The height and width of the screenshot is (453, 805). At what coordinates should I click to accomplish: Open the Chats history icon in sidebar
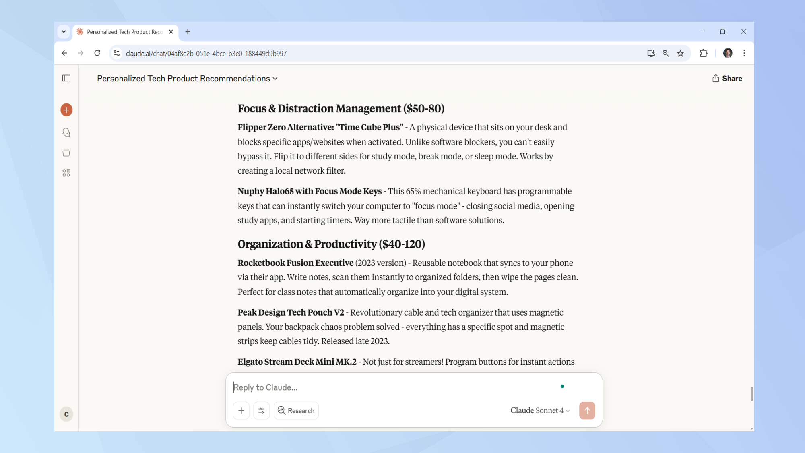[66, 132]
